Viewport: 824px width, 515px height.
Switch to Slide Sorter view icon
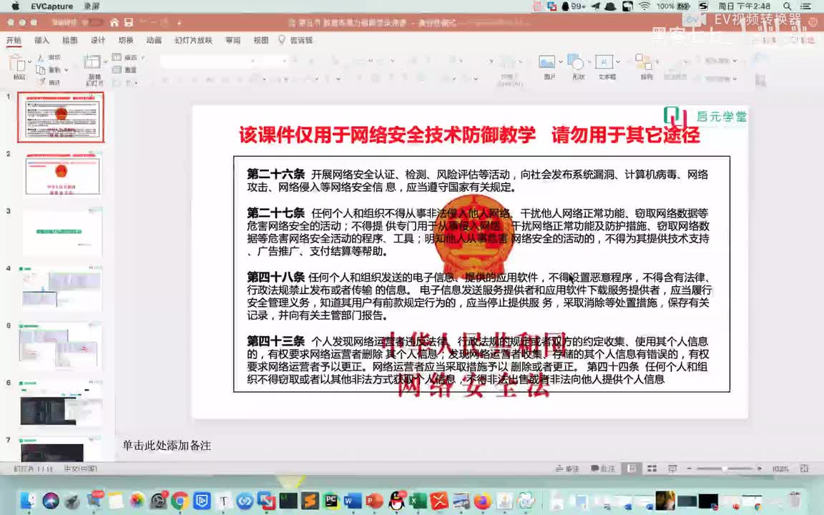652,469
